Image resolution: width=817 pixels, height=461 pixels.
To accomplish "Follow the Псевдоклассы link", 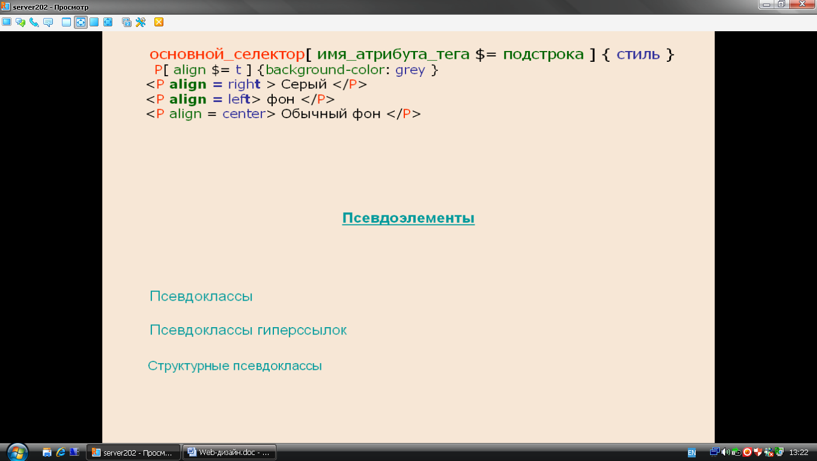I will pos(201,297).
